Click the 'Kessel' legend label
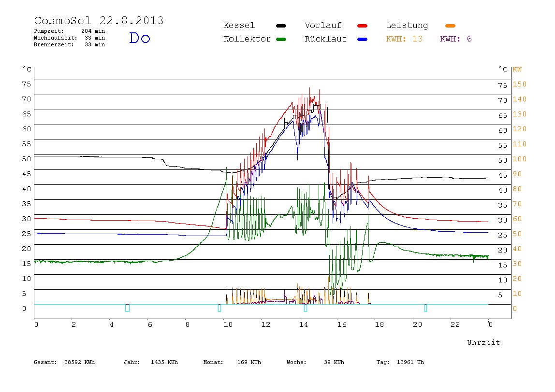 point(239,26)
